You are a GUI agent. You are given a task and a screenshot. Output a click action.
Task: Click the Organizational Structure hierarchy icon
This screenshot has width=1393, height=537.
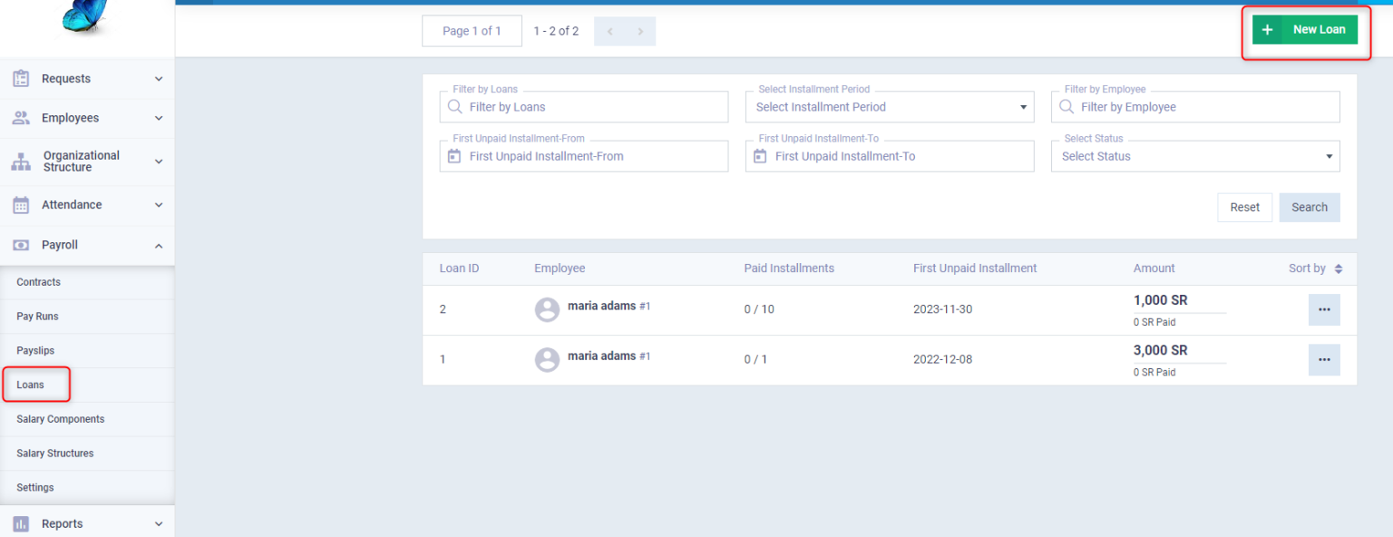21,161
